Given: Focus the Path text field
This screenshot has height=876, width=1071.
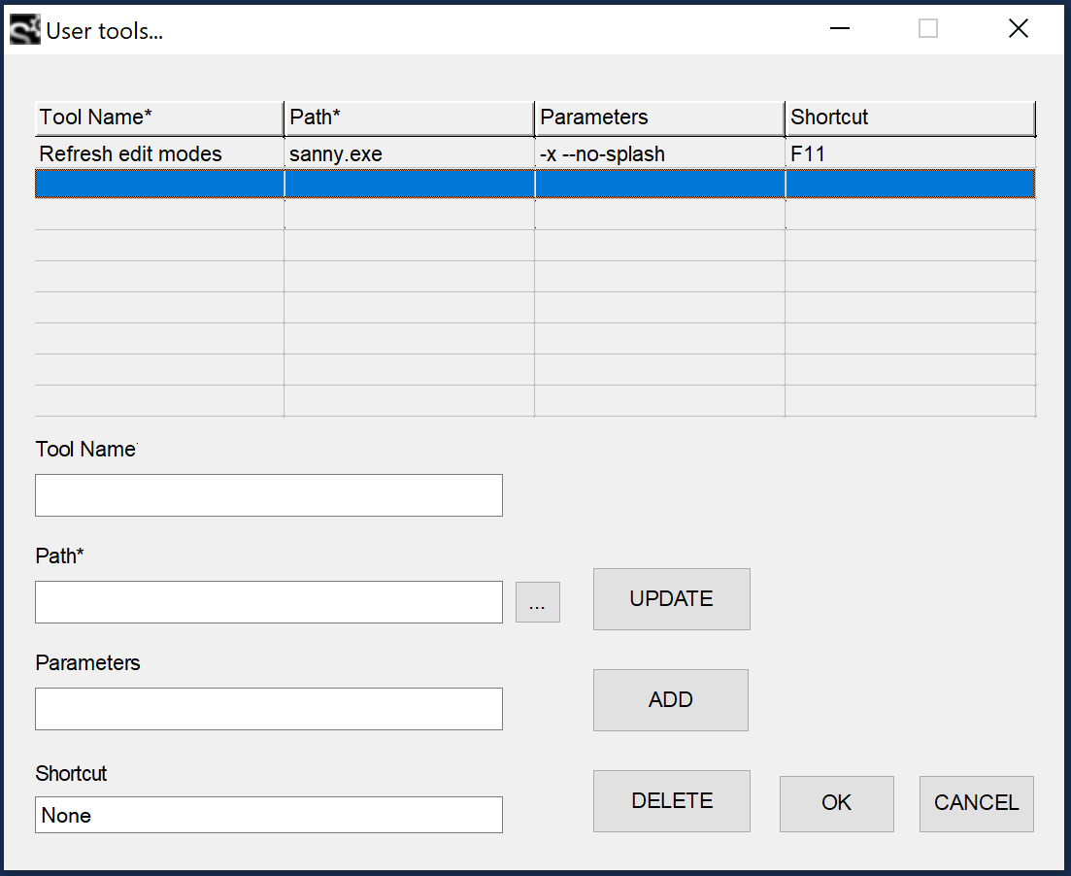Looking at the screenshot, I should (268, 602).
